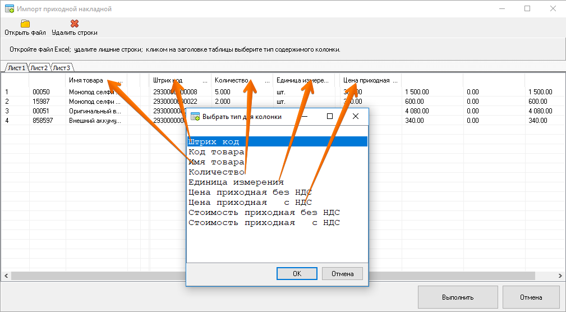The height and width of the screenshot is (312, 566).
Task: Click the import window title bar icon
Action: [x=10, y=8]
